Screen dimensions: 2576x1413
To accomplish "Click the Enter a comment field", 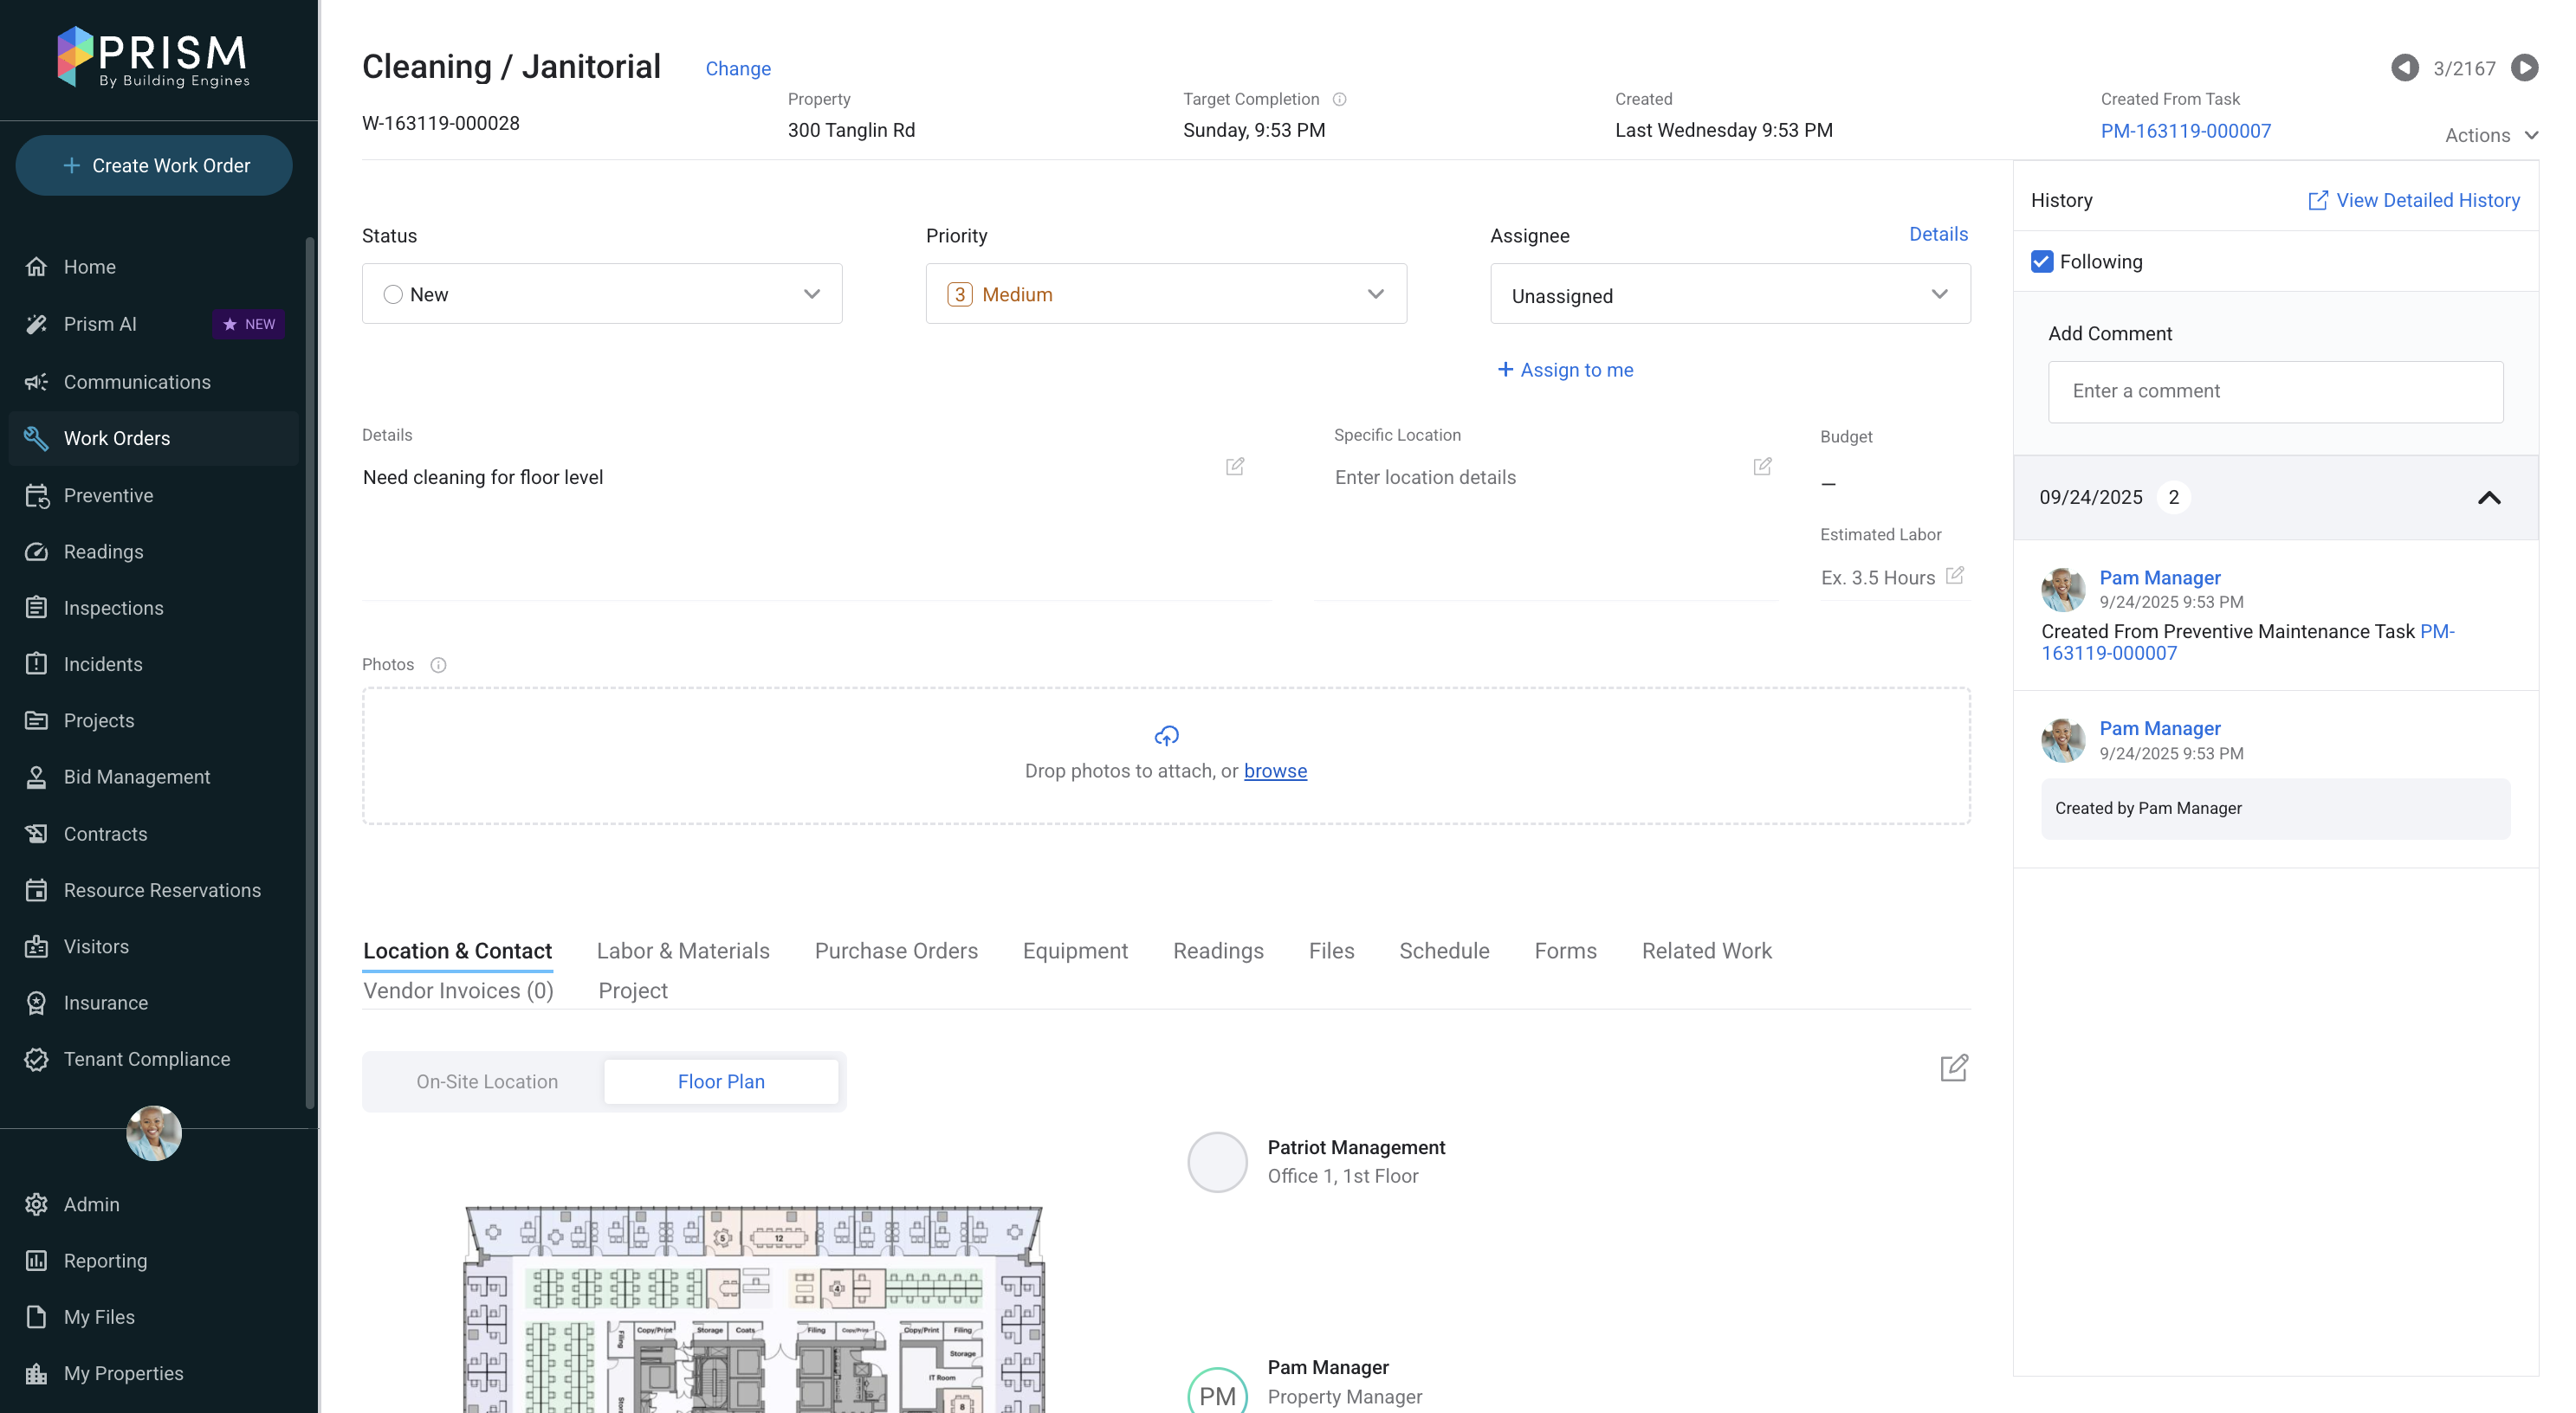I will (2275, 391).
